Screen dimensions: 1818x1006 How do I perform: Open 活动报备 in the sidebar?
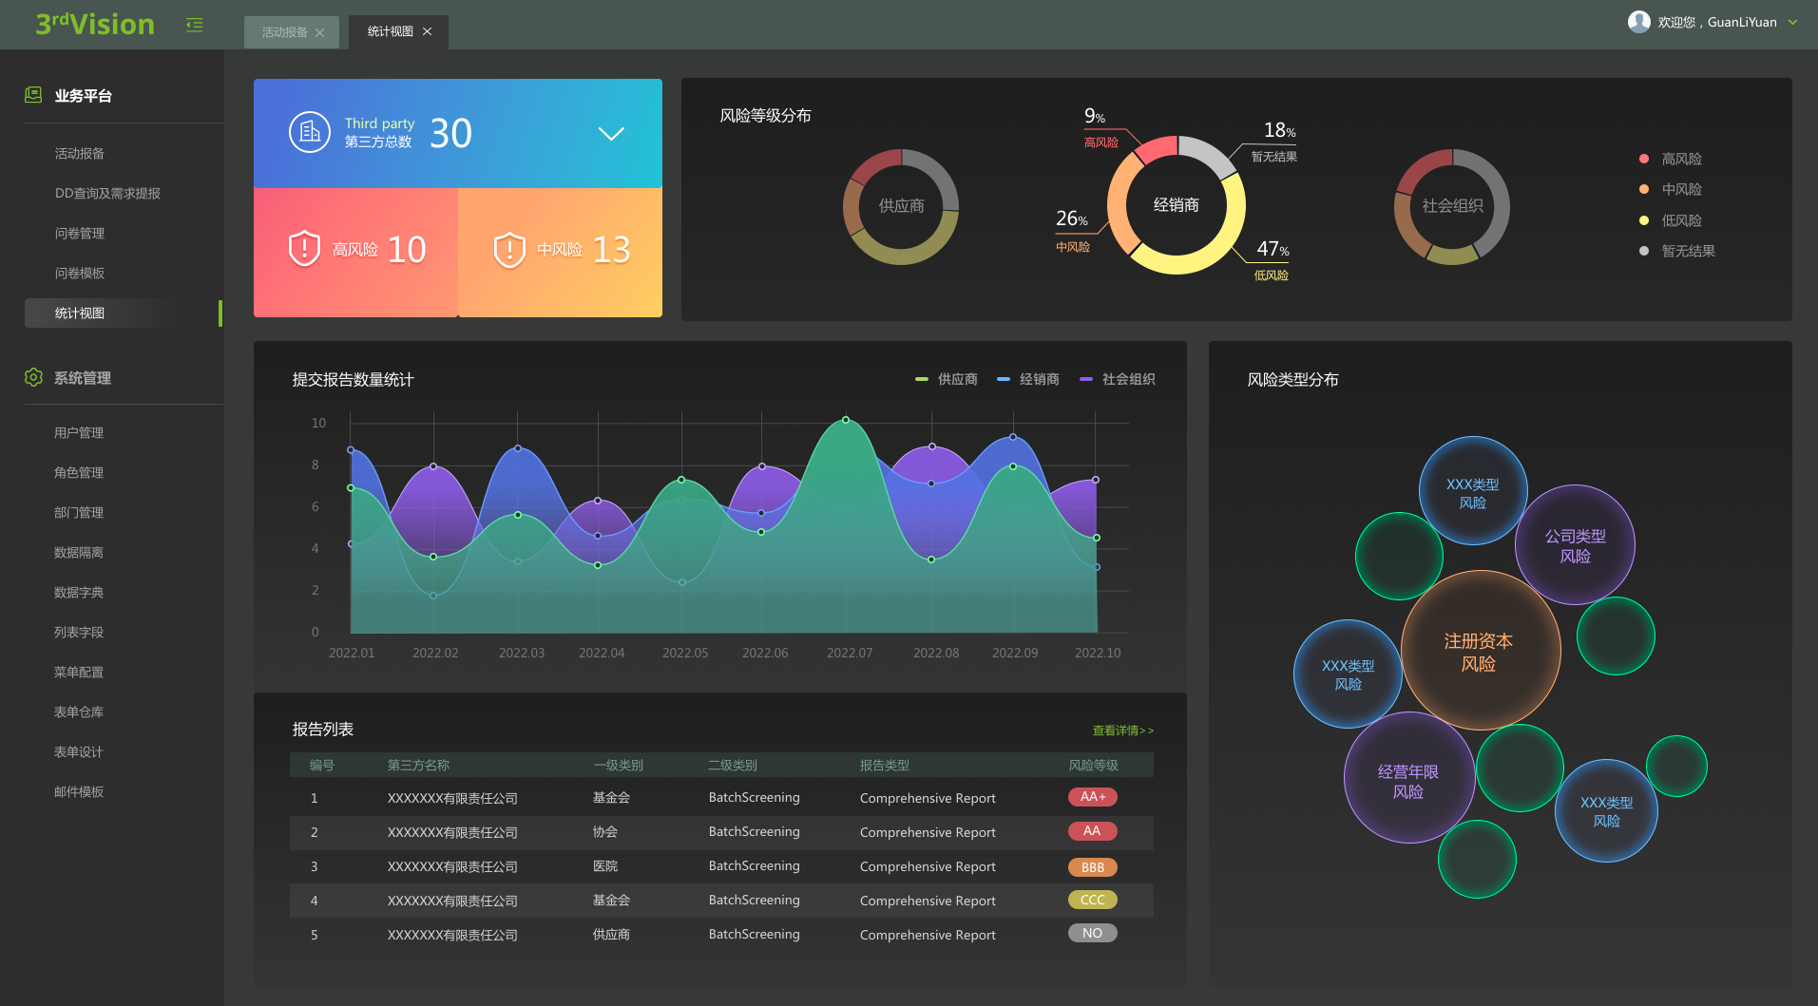80,153
